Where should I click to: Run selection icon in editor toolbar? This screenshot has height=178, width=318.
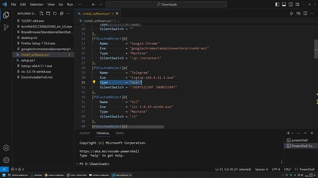[x=298, y=13]
